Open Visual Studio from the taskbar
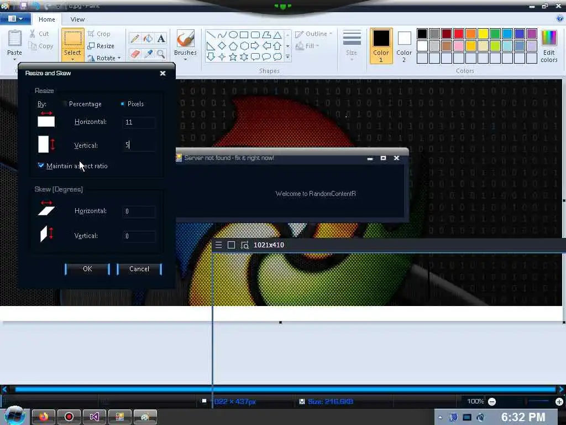Screen dimensions: 566x425 [x=94, y=417]
